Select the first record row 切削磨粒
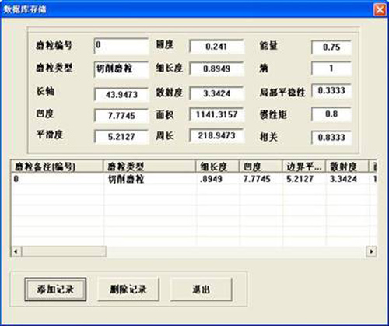Viewport: 389px width, 326px height. [193, 179]
